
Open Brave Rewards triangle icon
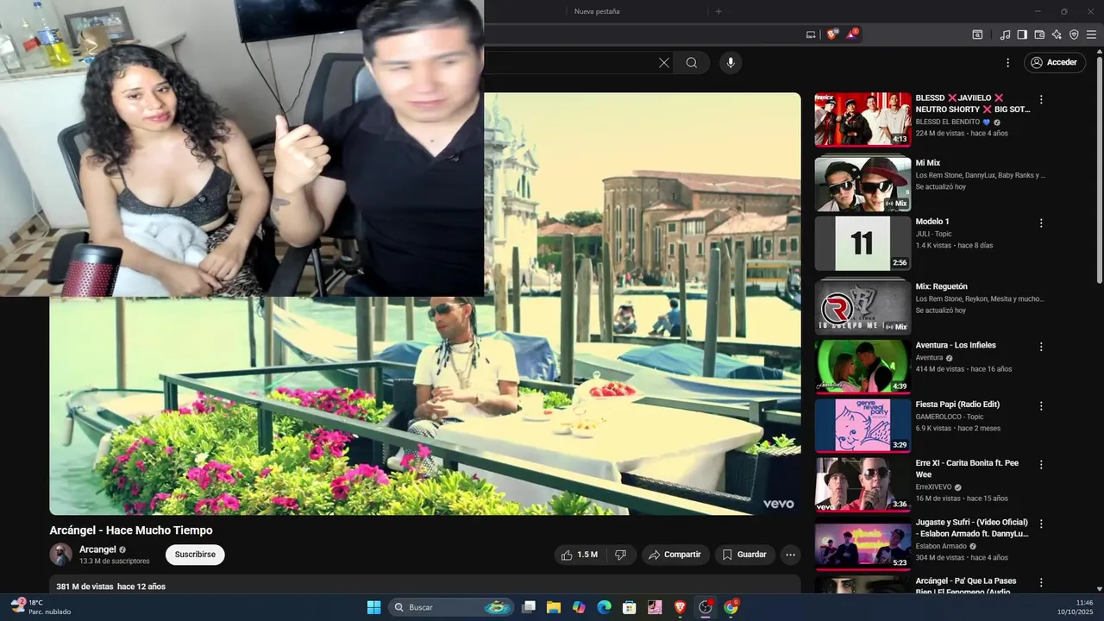(x=852, y=34)
